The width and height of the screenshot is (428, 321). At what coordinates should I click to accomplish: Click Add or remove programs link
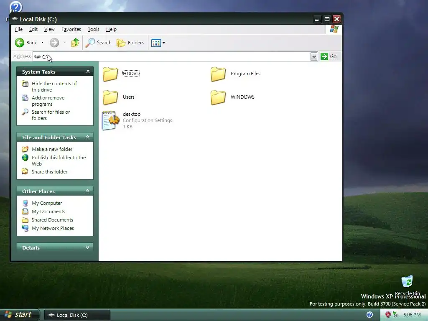point(48,101)
